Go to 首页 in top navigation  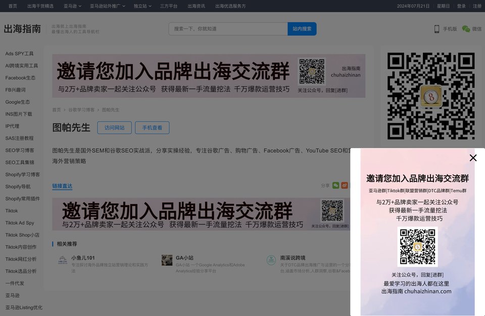13,6
